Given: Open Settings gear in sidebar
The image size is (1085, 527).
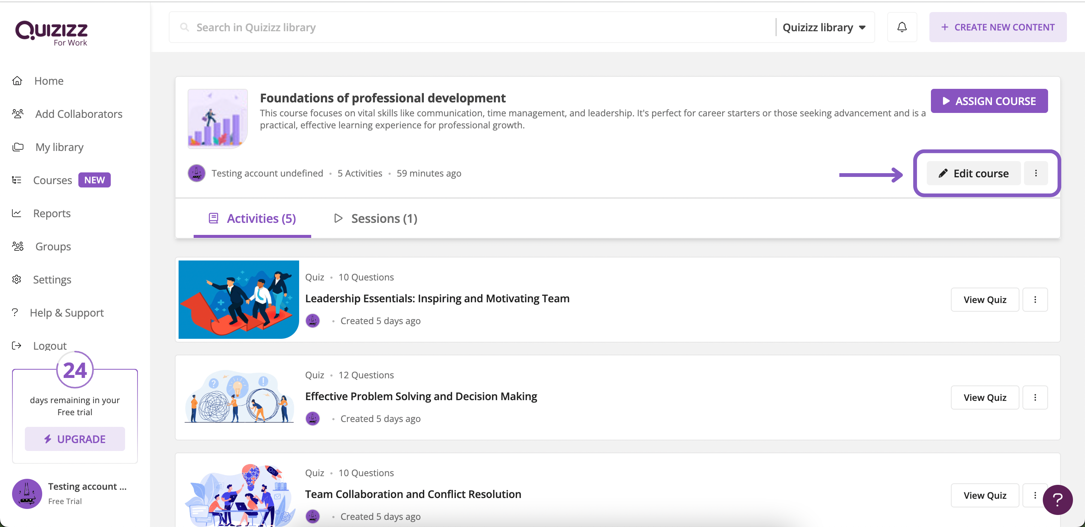Looking at the screenshot, I should (17, 279).
